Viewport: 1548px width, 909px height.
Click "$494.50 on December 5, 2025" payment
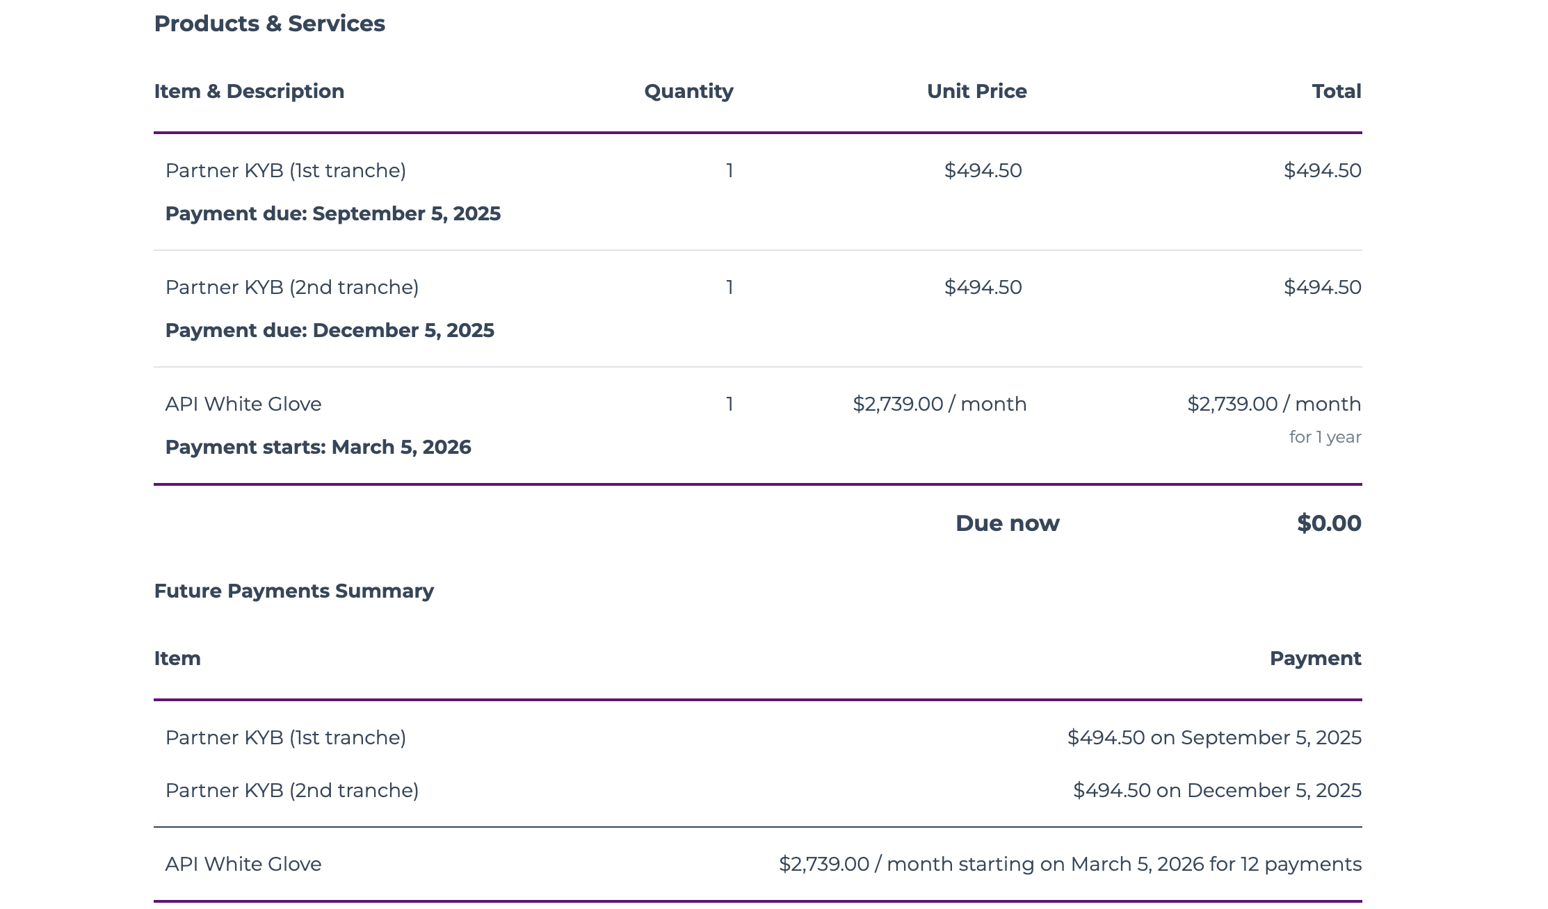(1216, 790)
